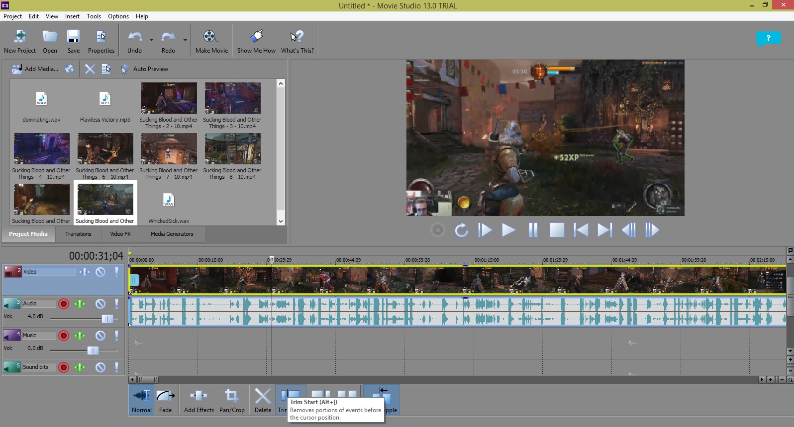This screenshot has width=794, height=427.
Task: Select the Fade tool
Action: click(x=166, y=400)
